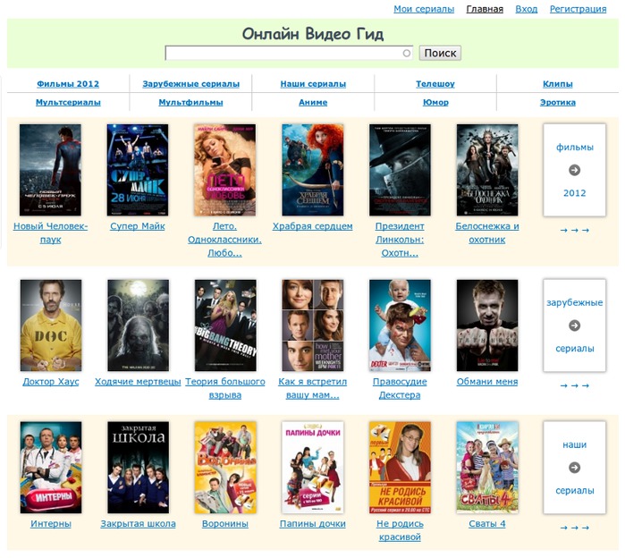Image resolution: width=625 pixels, height=558 pixels.
Task: Open the Наши сериалы category
Action: [313, 84]
